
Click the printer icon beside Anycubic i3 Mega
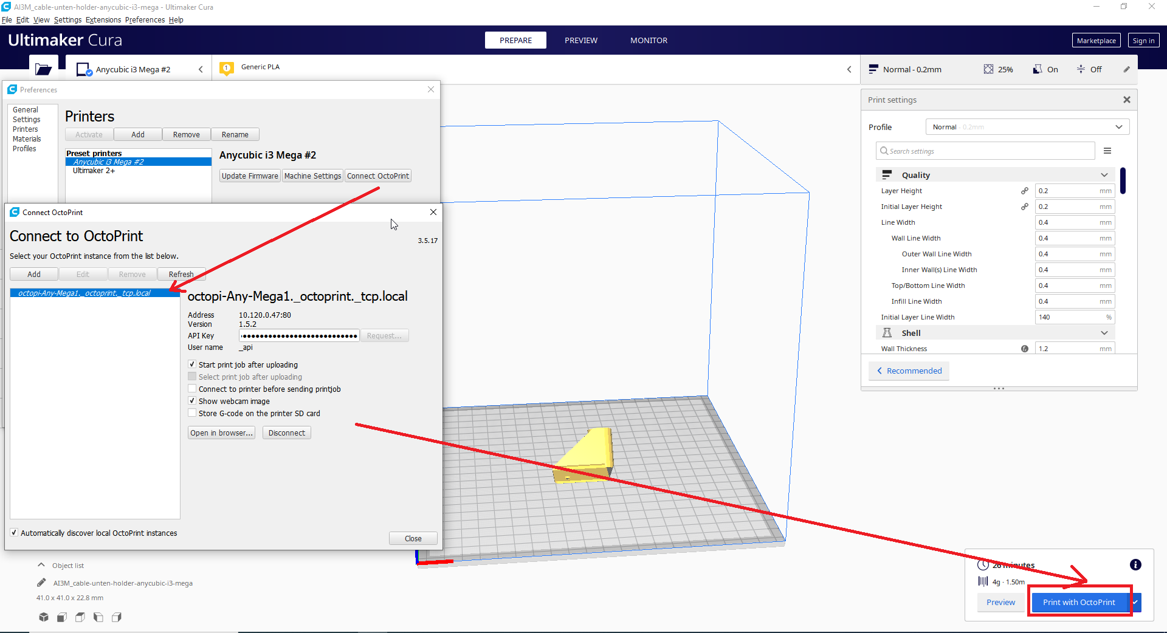tap(83, 69)
